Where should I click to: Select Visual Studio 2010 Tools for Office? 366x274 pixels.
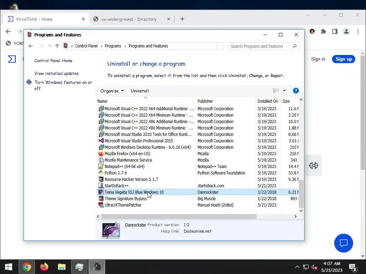198,135
